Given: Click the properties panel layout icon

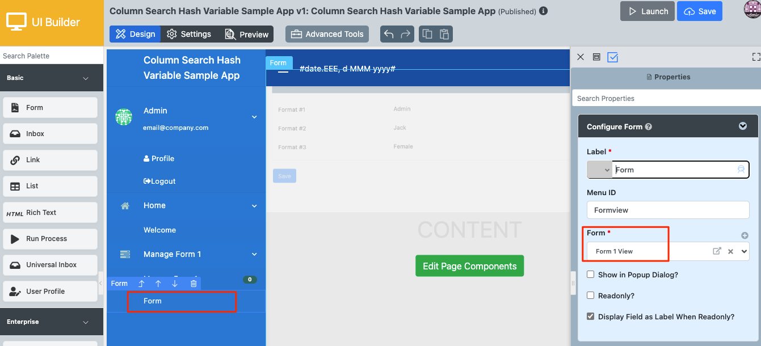Looking at the screenshot, I should 596,57.
